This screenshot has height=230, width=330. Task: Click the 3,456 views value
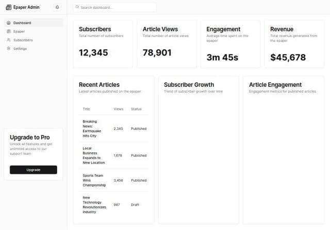pos(118,180)
